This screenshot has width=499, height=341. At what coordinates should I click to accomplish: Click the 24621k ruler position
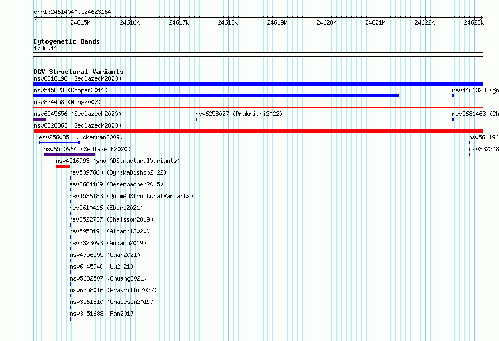[x=375, y=22]
